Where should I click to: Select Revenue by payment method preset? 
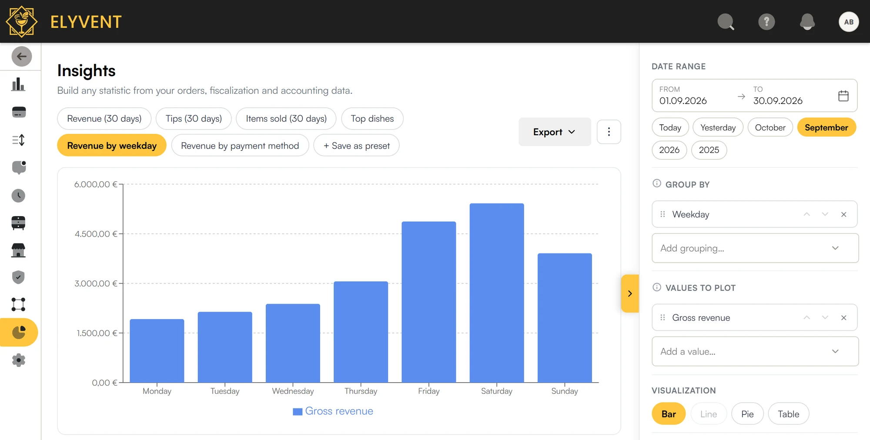click(240, 146)
